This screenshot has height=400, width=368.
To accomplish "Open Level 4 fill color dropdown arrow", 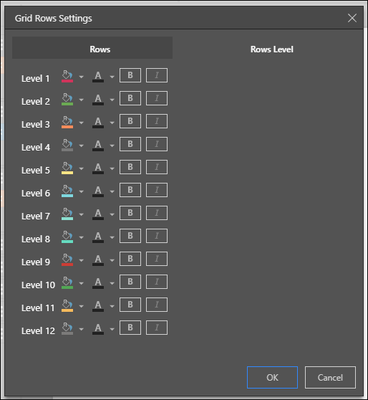I will [82, 146].
